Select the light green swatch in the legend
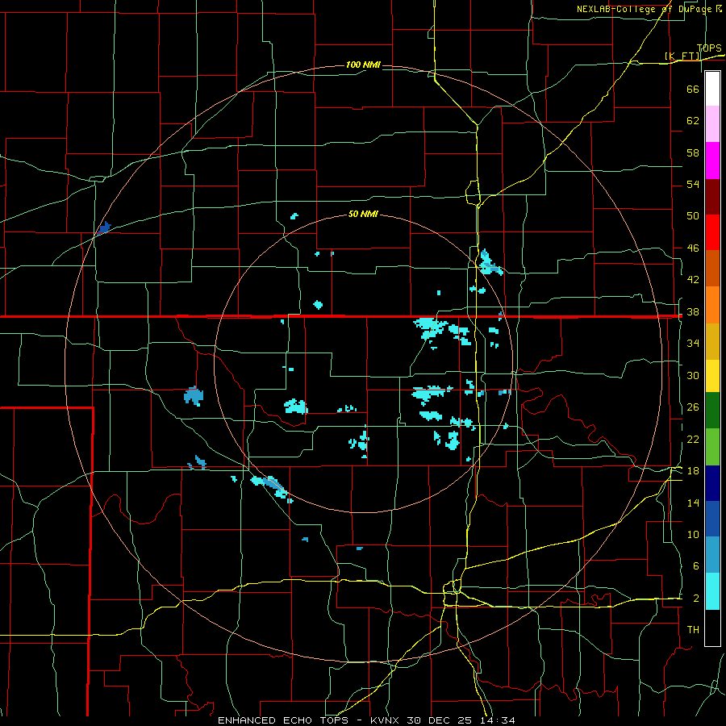726x726 pixels. click(x=712, y=447)
